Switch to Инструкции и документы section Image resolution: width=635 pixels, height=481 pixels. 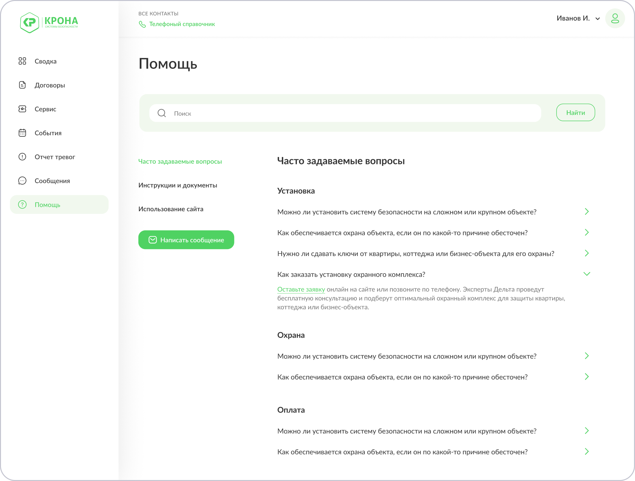[178, 185]
